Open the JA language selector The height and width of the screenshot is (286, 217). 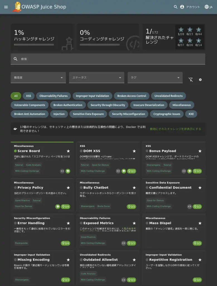click(208, 7)
